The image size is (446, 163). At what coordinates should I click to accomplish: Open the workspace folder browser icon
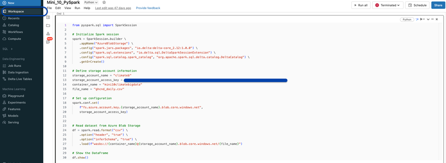[48, 25]
